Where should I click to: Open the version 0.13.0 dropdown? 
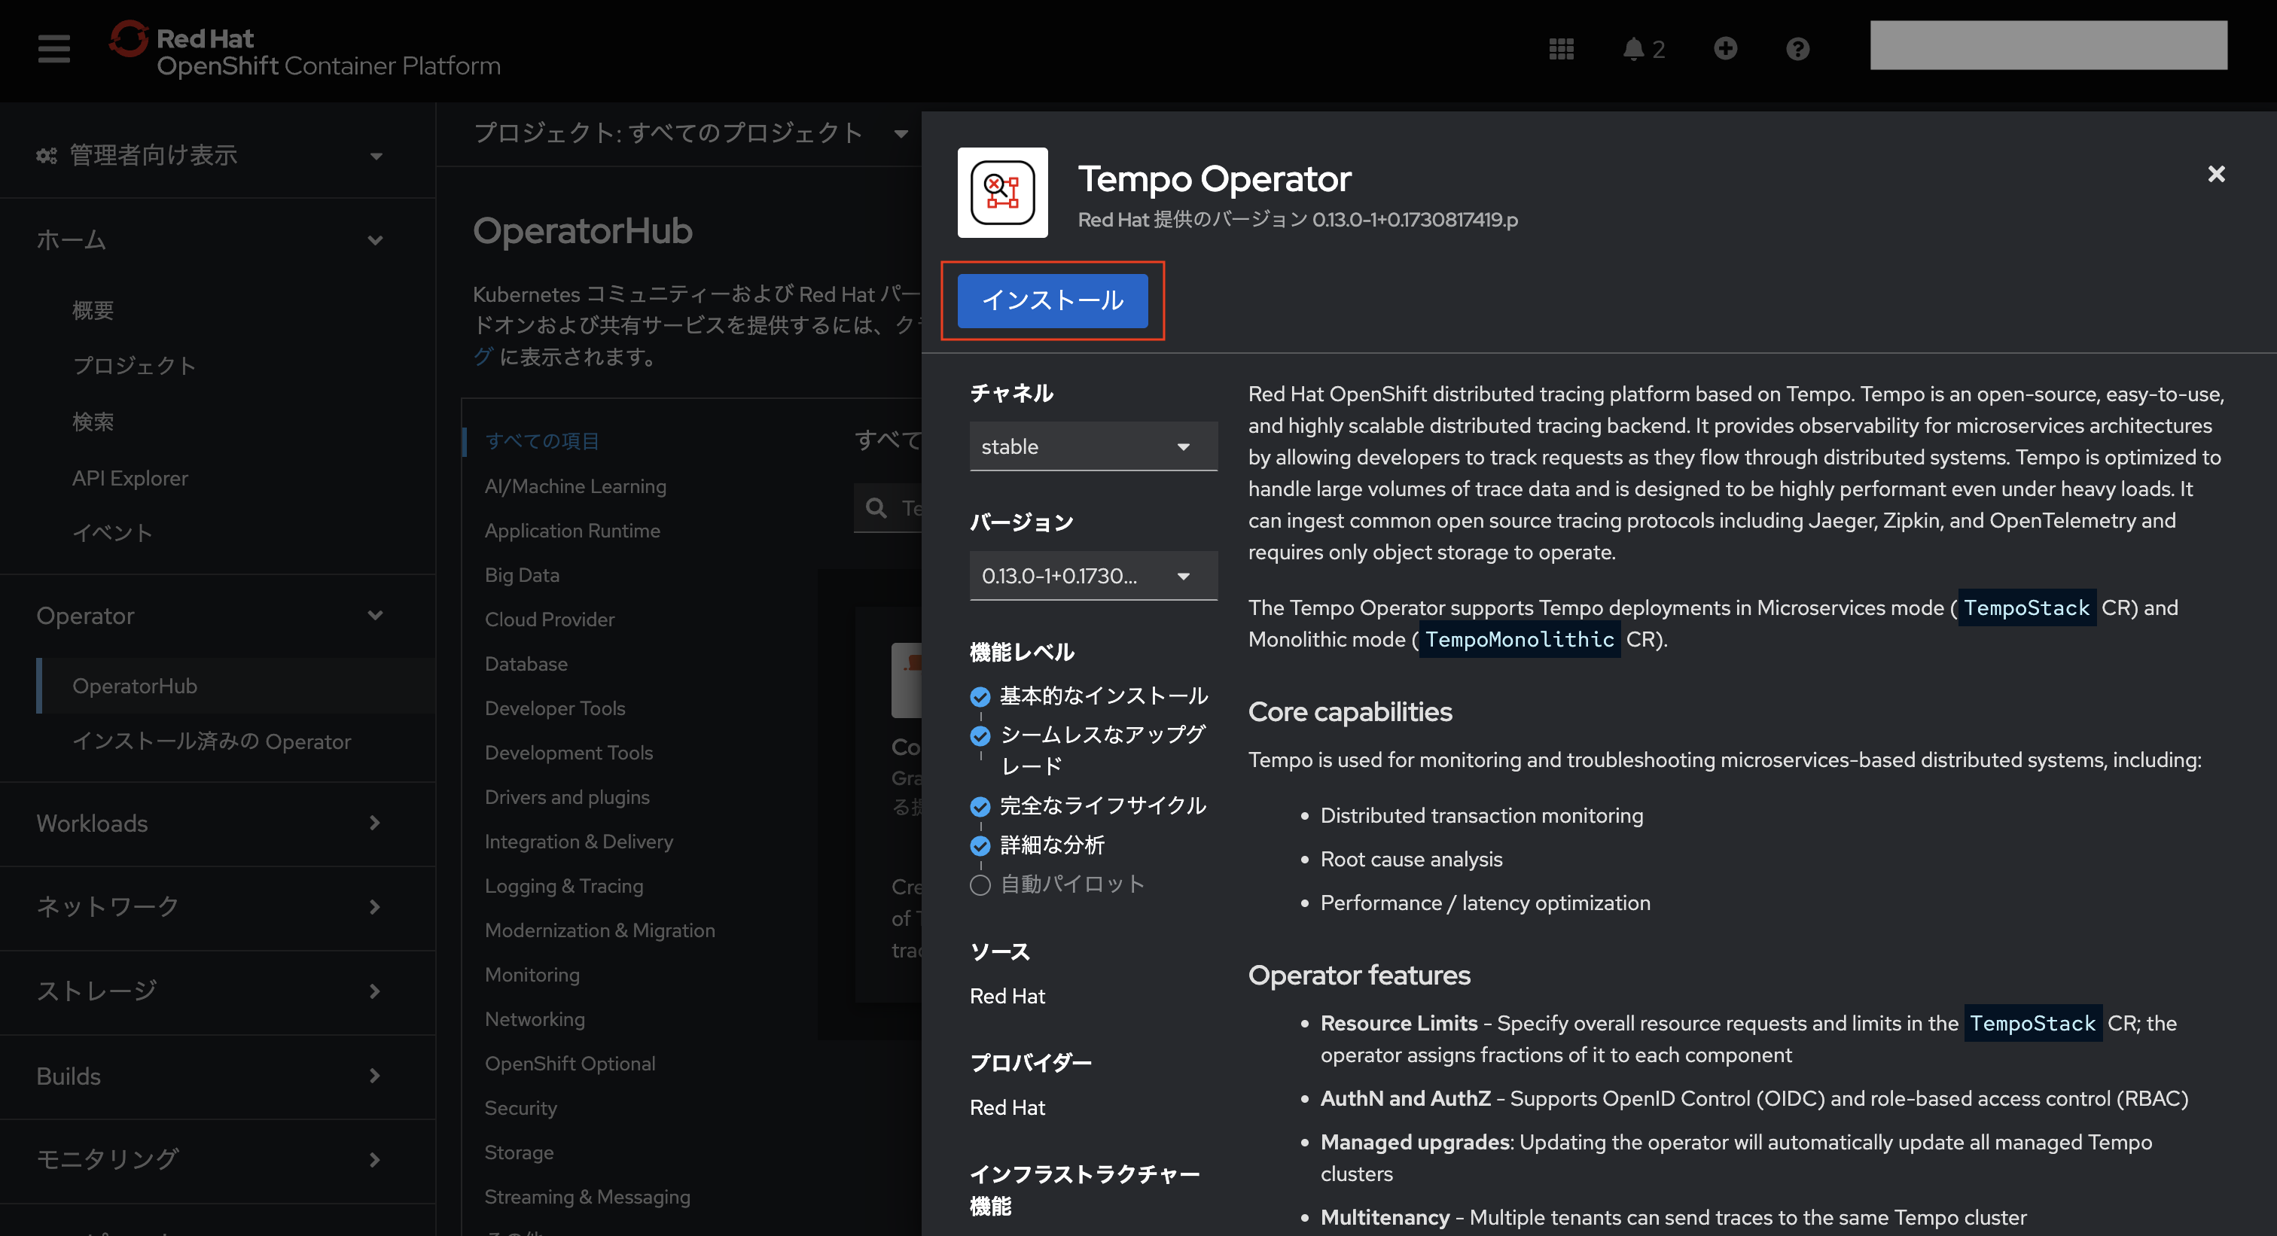pos(1093,576)
